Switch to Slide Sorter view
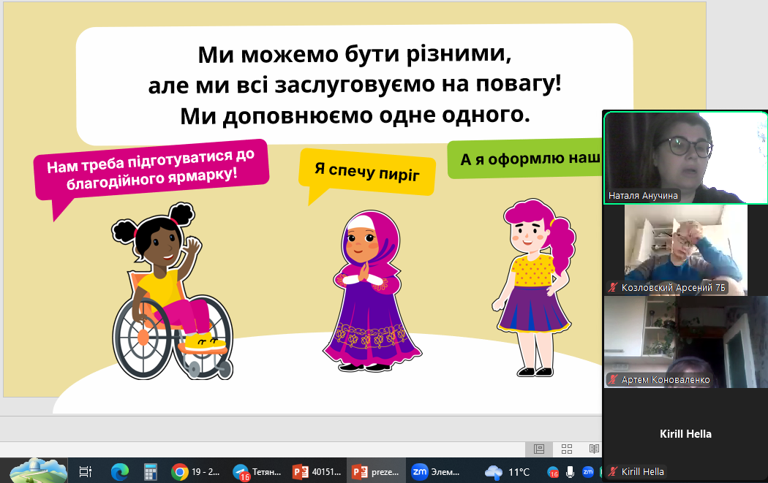The height and width of the screenshot is (483, 768). 567,449
